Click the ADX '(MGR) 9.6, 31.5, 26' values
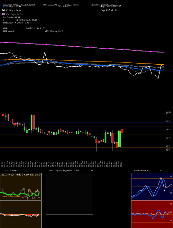 tap(35, 28)
